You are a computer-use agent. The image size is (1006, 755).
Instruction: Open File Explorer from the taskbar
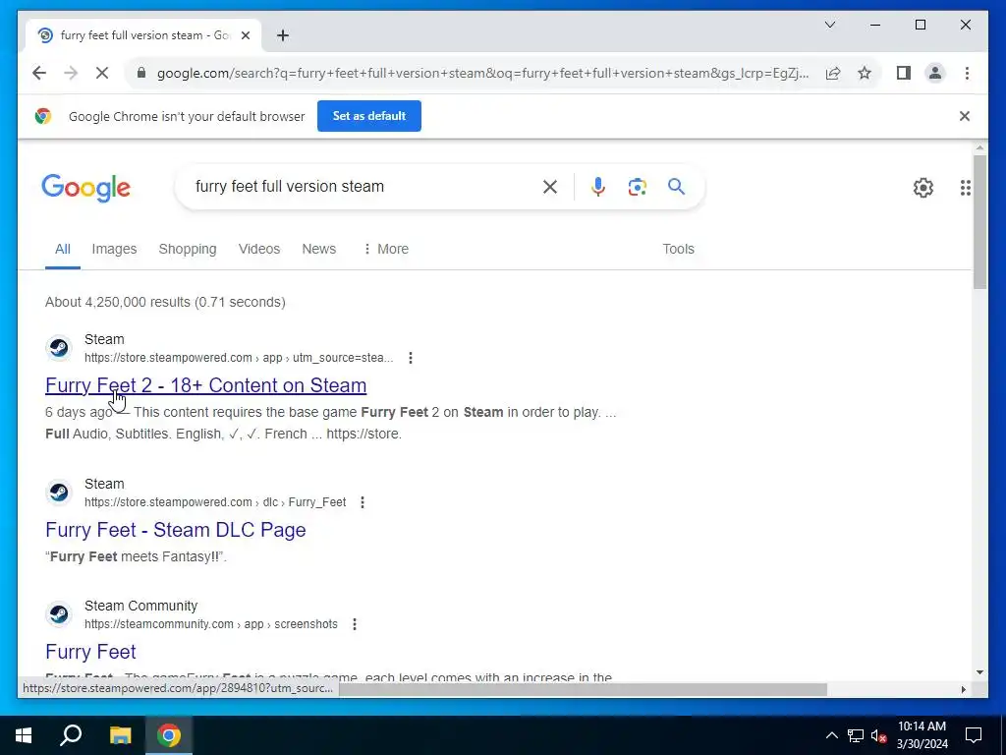coord(120,735)
